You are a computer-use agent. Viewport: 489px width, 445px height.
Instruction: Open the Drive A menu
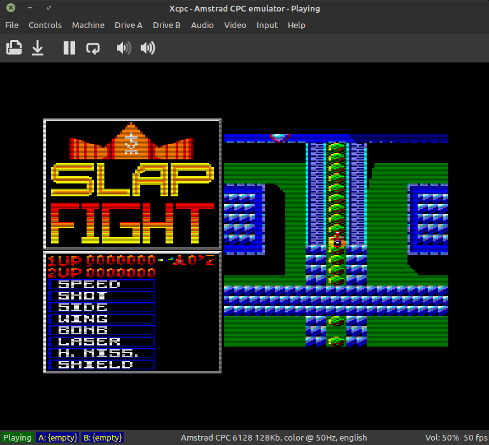pyautogui.click(x=129, y=26)
